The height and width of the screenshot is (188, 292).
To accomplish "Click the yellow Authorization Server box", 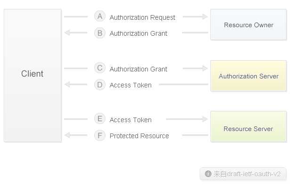I will pos(248,76).
